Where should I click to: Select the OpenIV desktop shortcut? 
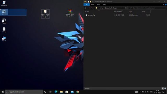[x=4, y=12]
